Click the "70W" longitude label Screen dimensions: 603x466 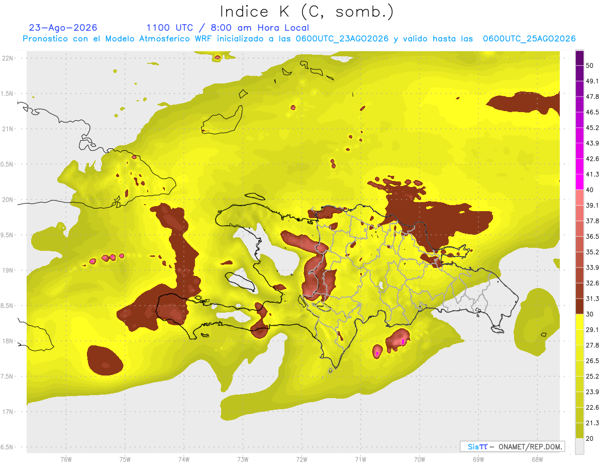click(x=420, y=459)
